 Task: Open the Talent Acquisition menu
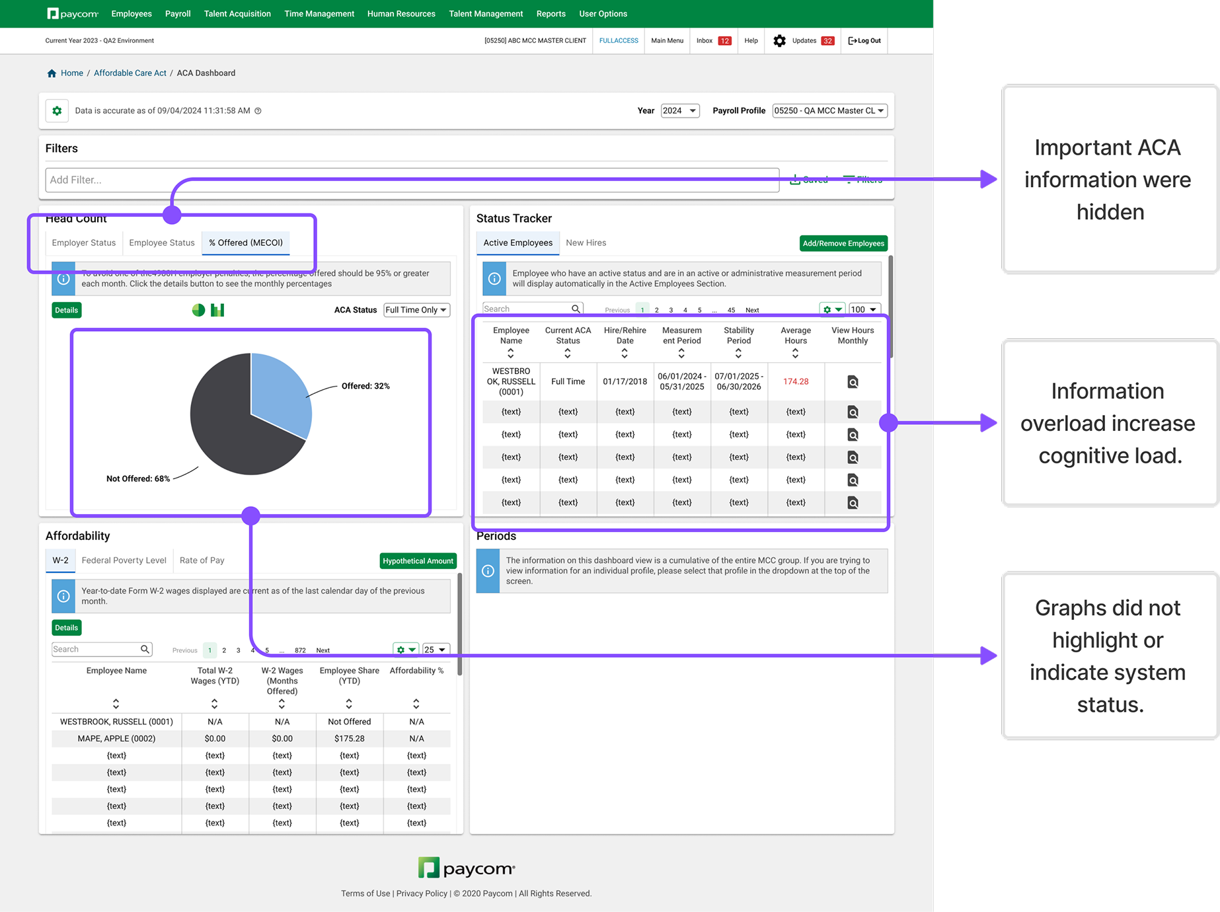tap(237, 14)
